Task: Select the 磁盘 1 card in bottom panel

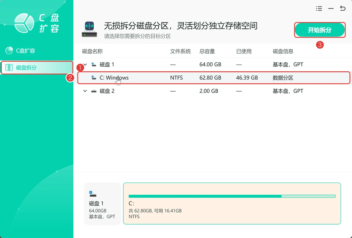Action: coord(102,204)
